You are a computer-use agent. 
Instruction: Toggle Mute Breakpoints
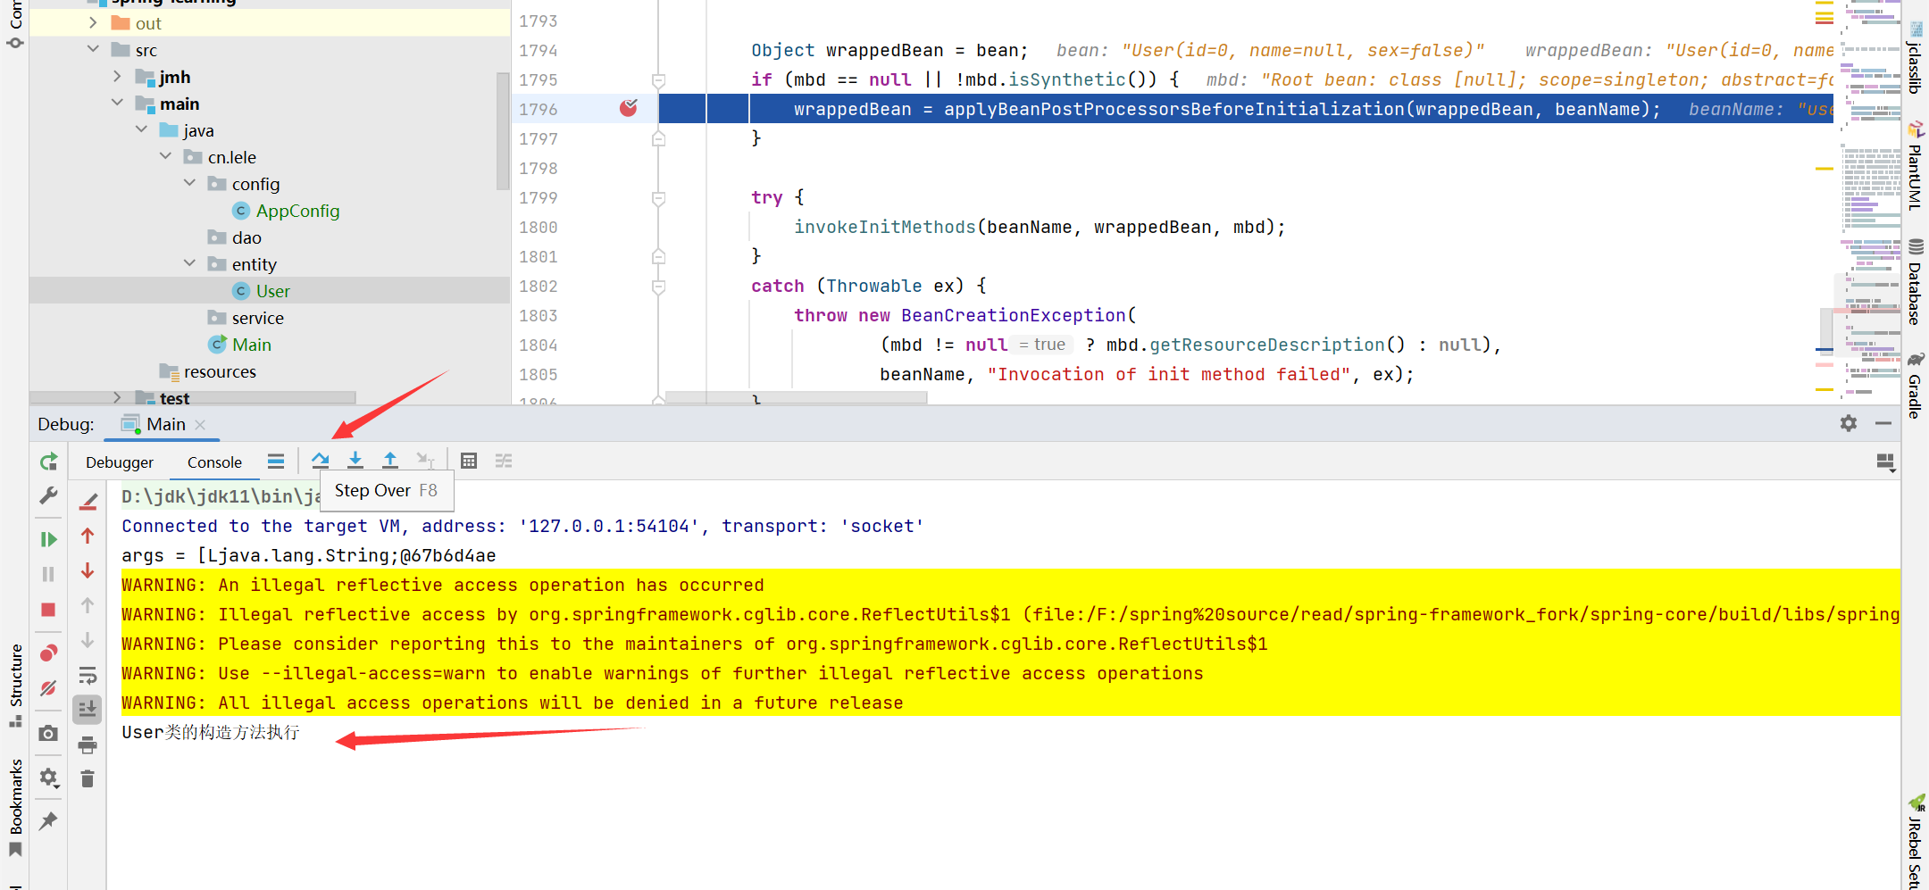pos(48,688)
